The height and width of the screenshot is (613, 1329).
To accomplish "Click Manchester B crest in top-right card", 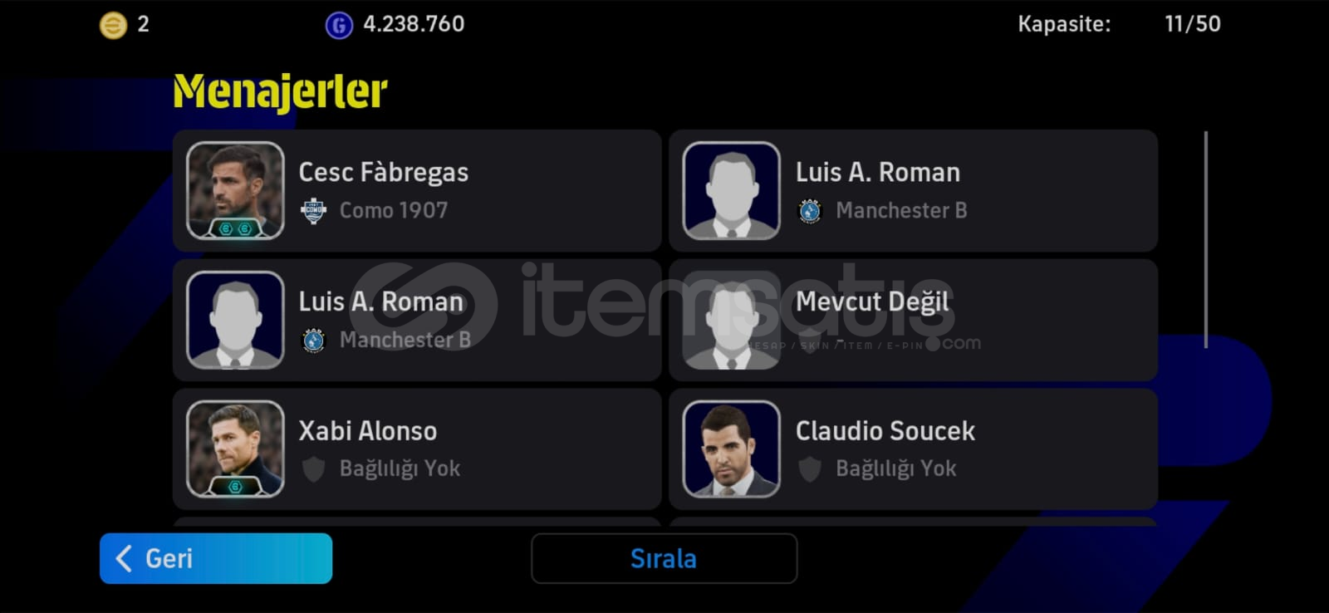I will [x=810, y=211].
